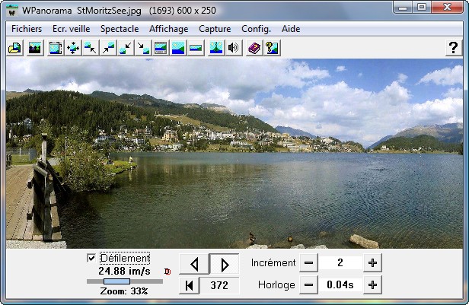Open the Fichiers menu

tap(27, 28)
